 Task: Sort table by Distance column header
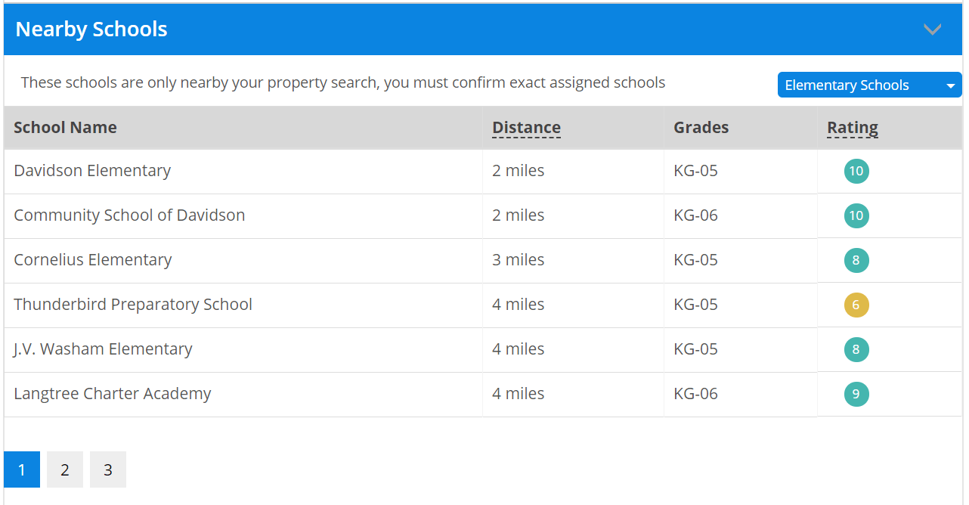(x=526, y=127)
